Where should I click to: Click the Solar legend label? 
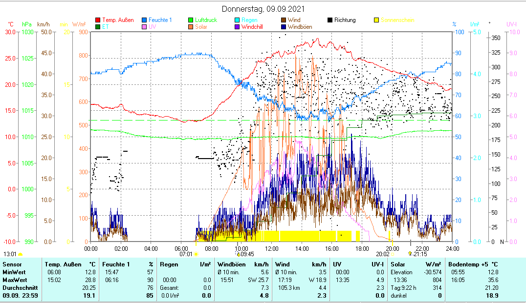click(201, 27)
